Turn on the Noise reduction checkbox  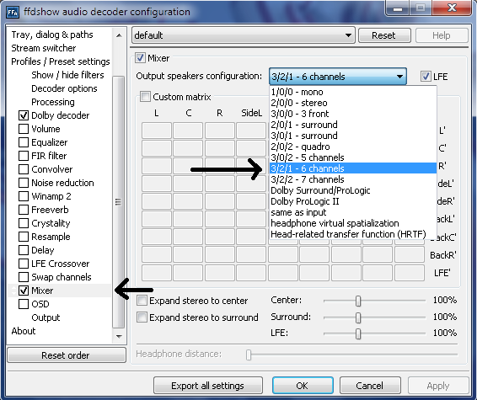(24, 183)
